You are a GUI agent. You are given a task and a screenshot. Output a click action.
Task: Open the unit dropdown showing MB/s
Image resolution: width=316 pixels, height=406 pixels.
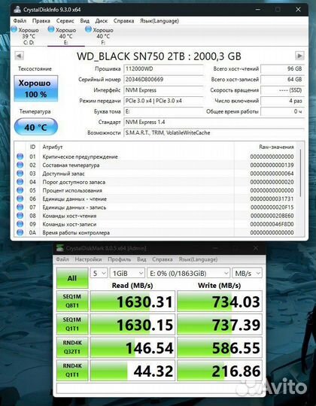tap(247, 273)
